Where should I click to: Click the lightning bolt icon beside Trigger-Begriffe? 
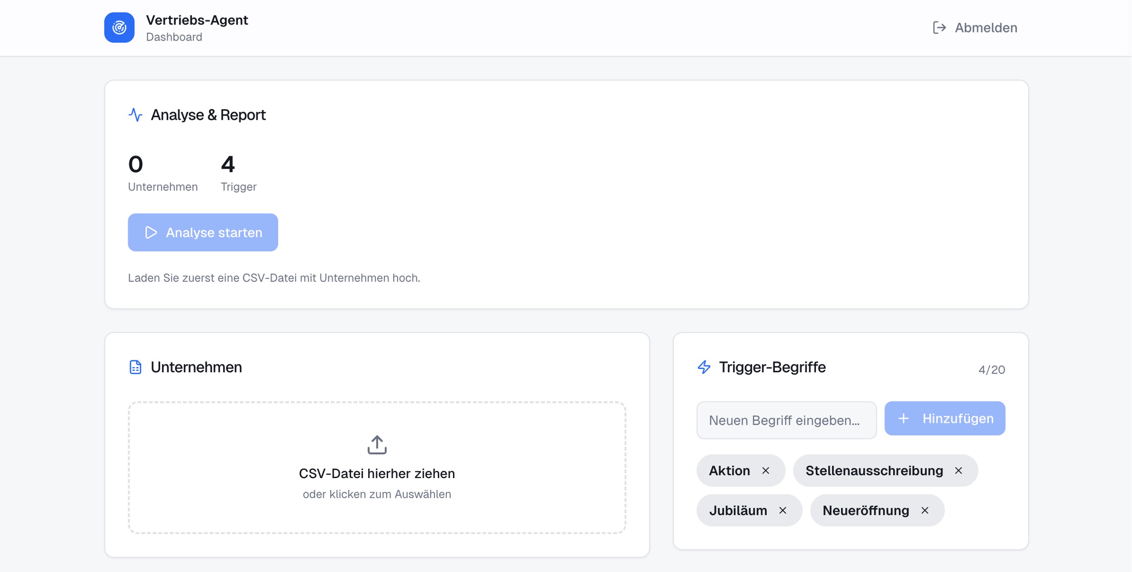coord(704,367)
